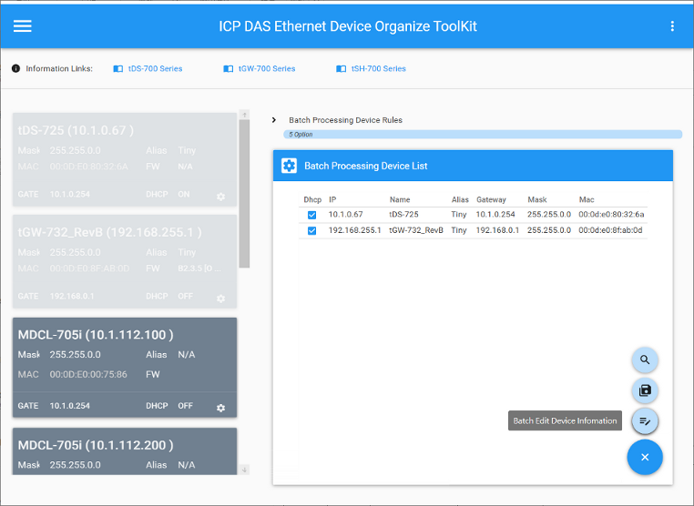Open settings gear on MDCL-705i 10.1.112.100 card

[x=220, y=408]
